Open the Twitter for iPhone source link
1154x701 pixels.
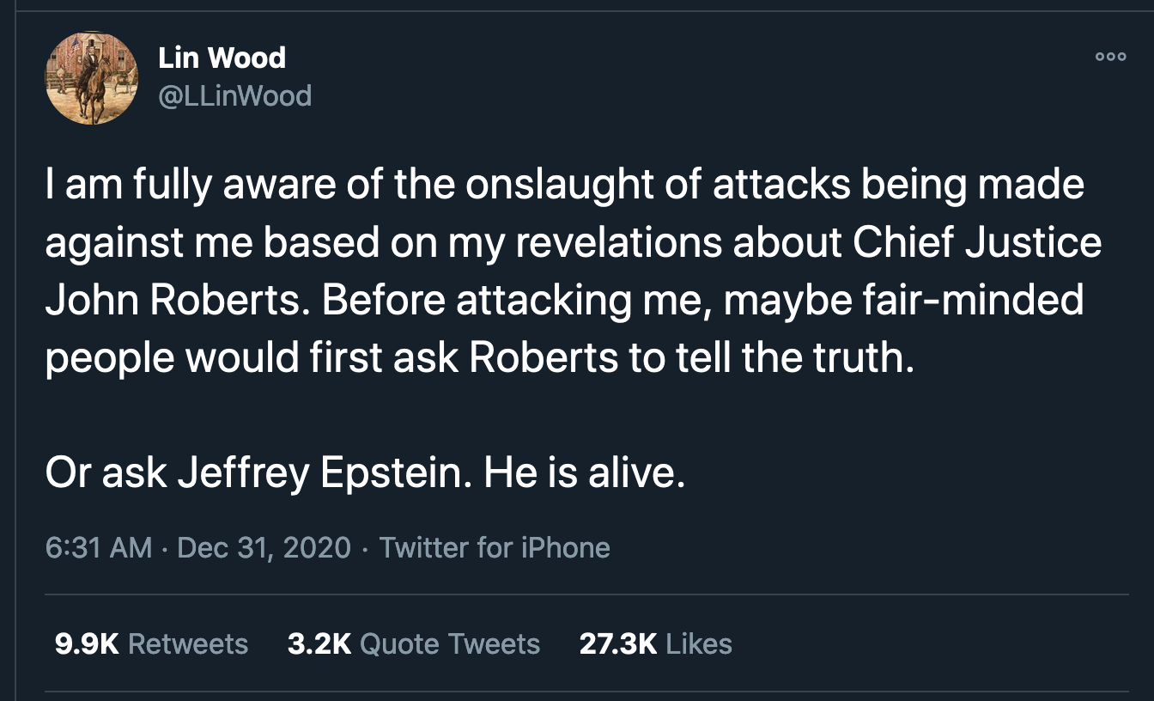click(494, 547)
